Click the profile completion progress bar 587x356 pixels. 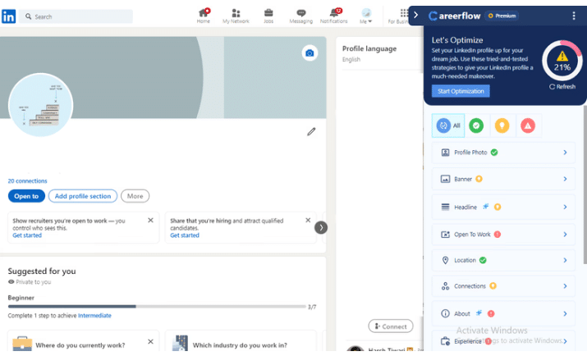[157, 306]
